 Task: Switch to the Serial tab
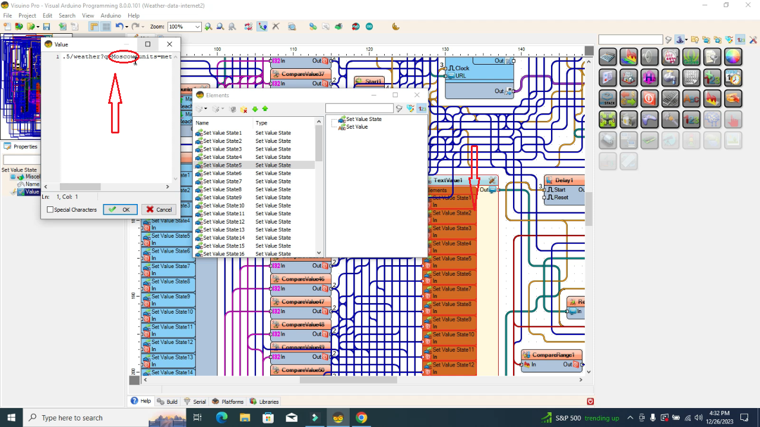click(x=195, y=401)
